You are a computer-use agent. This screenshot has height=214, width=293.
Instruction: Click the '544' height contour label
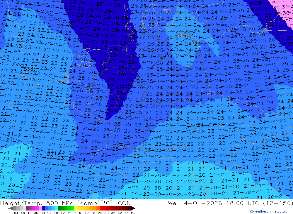(52, 153)
